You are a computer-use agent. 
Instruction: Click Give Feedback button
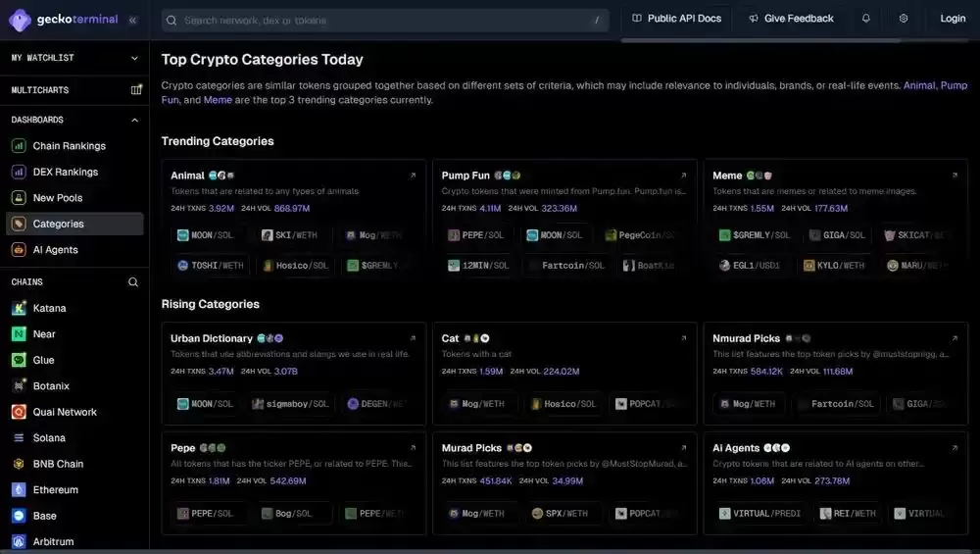(792, 19)
